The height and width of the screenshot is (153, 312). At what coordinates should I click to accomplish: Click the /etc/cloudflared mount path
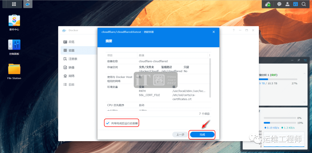[172, 71]
